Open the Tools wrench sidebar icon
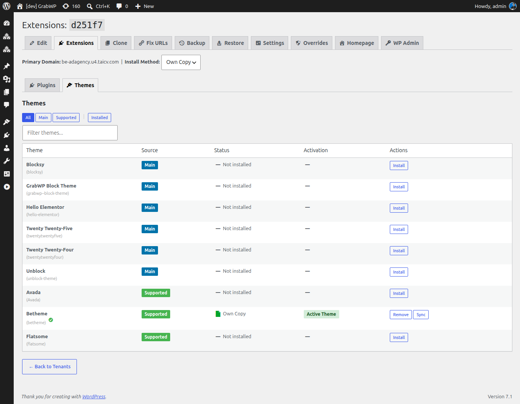 pyautogui.click(x=6, y=161)
